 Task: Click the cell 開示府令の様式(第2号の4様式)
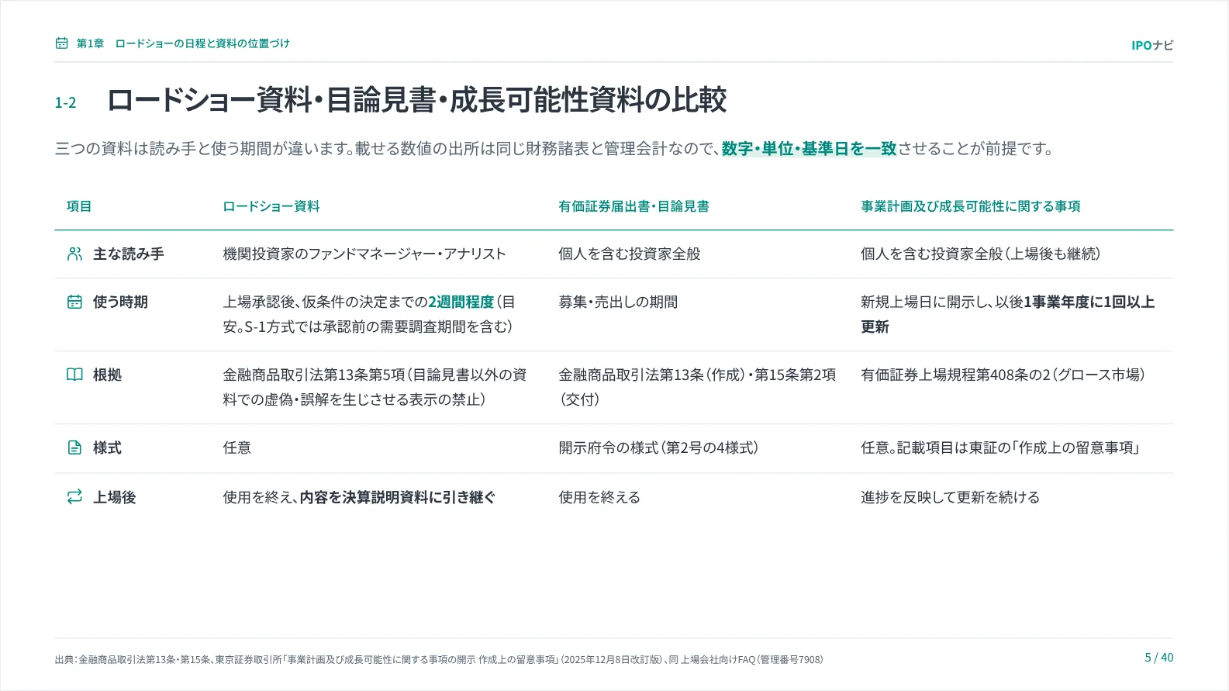point(658,447)
